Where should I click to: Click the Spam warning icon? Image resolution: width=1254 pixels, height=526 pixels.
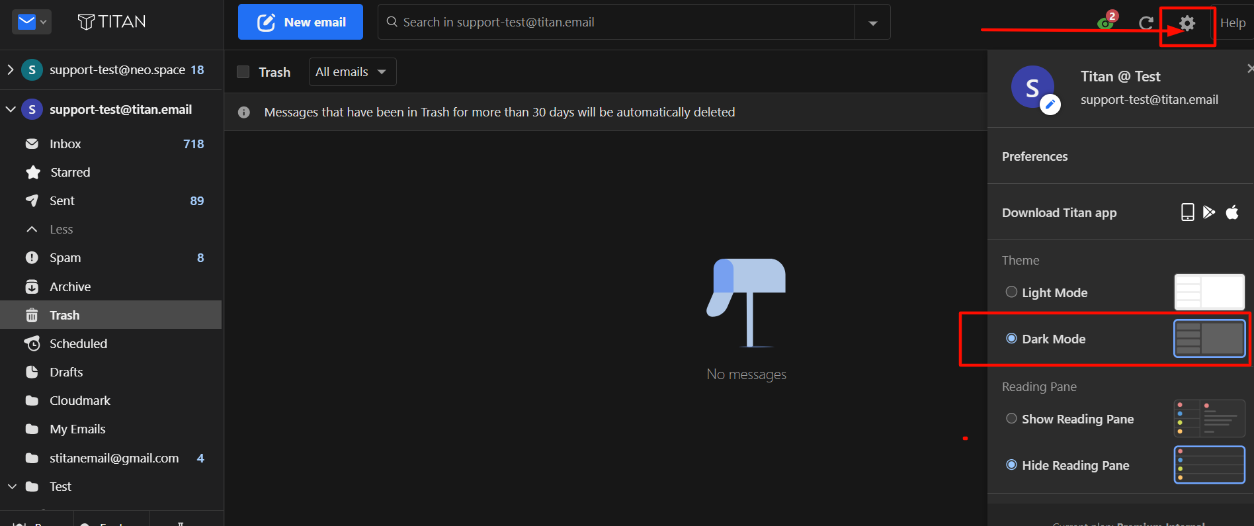click(x=32, y=257)
